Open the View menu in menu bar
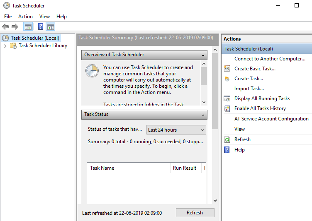 tap(44, 17)
